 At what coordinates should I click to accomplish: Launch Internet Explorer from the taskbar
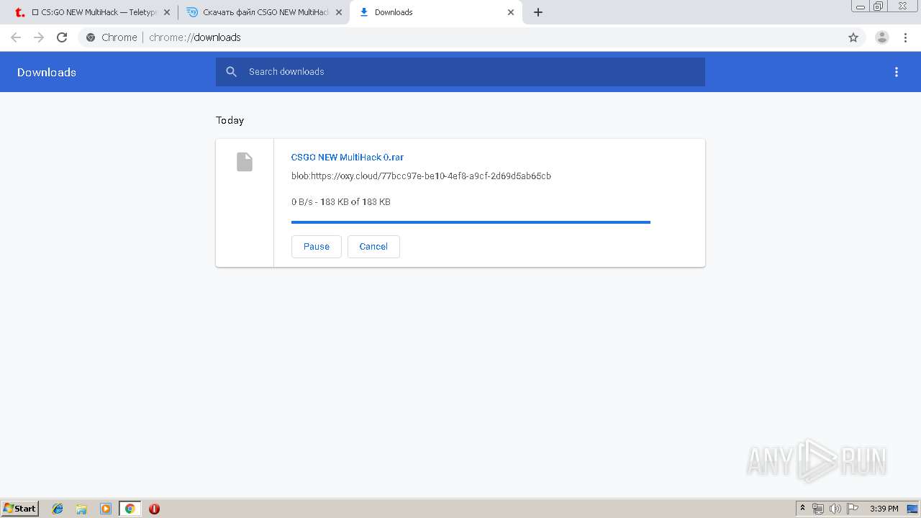click(x=58, y=509)
